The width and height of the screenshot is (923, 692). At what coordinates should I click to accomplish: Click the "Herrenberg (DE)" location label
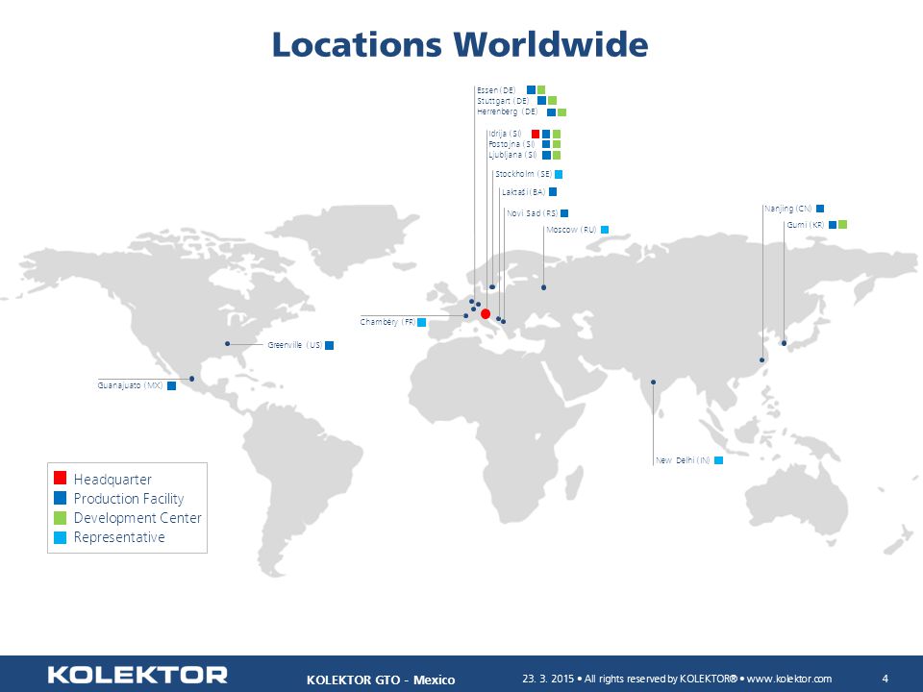[508, 111]
